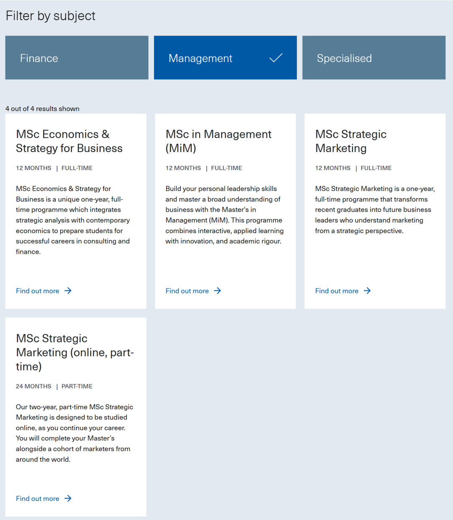453x520 pixels.
Task: Open MSc Strategic Marketing (online, part-time) title
Action: (x=75, y=352)
